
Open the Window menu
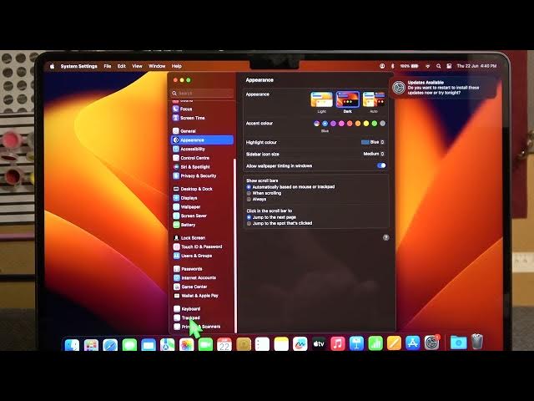coord(157,66)
